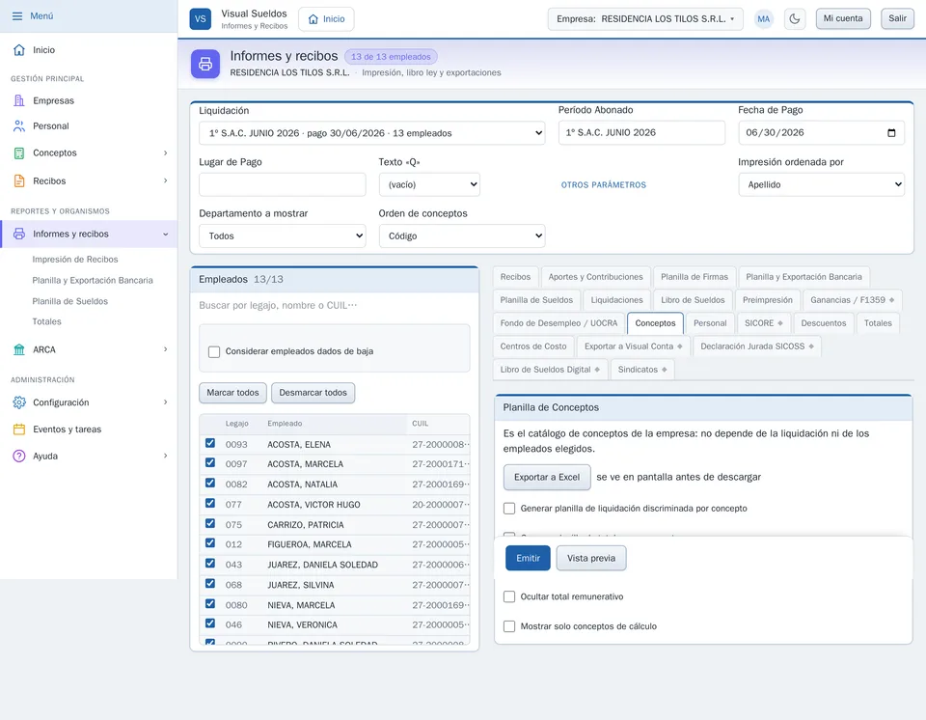Open Impresión ordenada por dropdown
The image size is (926, 720).
[821, 184]
